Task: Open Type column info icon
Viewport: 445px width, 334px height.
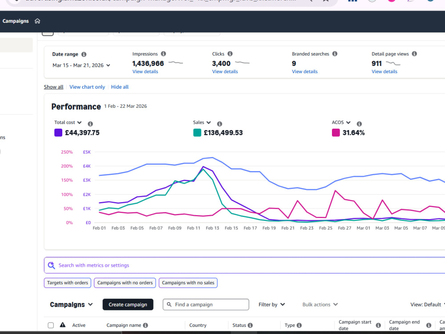Action: tap(299, 325)
